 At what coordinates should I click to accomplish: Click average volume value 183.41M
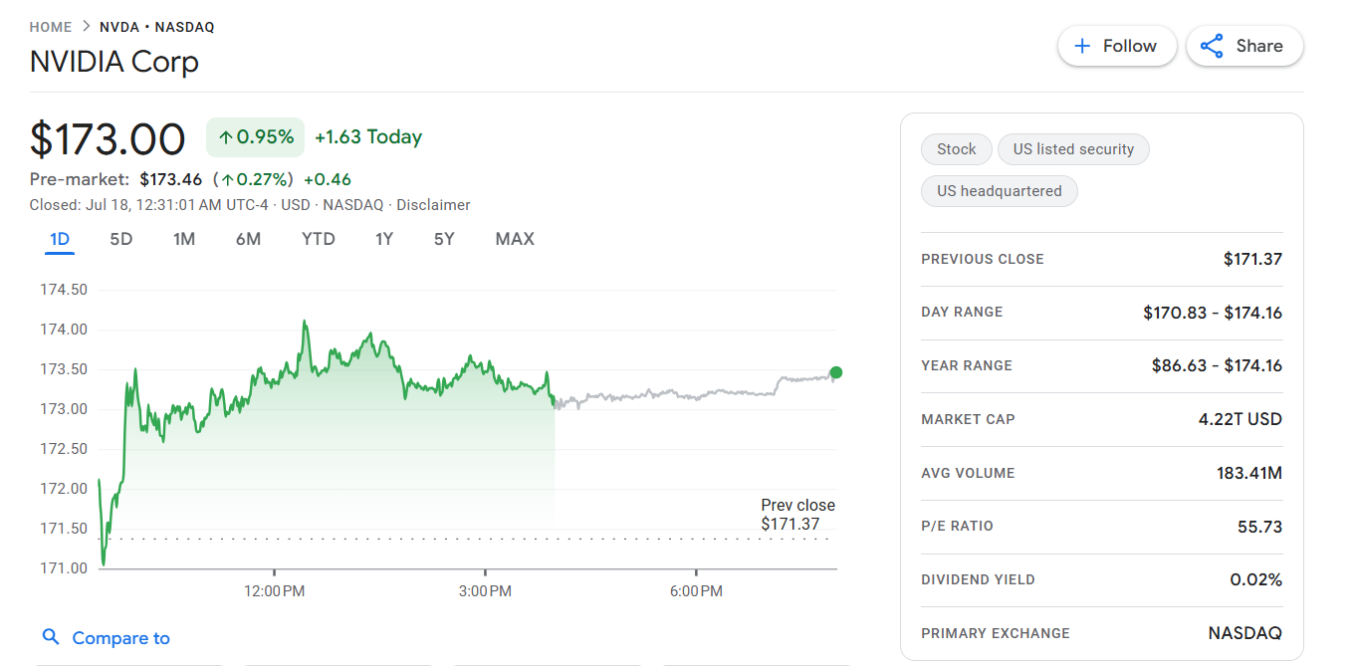click(1249, 473)
